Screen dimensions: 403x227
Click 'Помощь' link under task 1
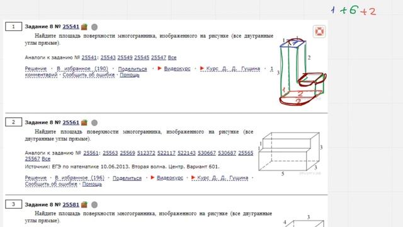pos(130,75)
